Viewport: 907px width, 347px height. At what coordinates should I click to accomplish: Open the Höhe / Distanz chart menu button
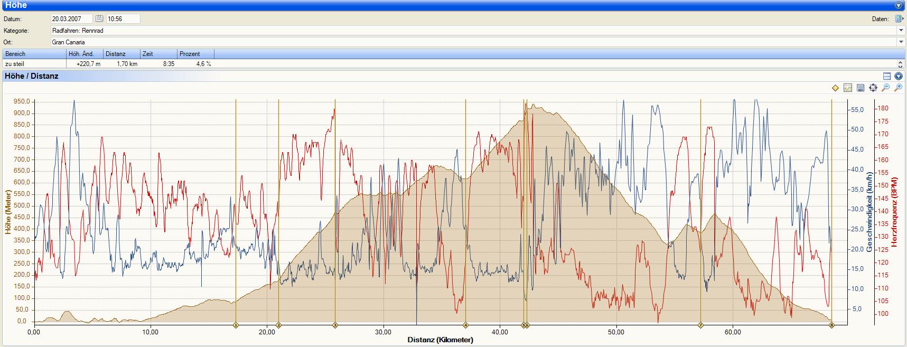[x=898, y=76]
